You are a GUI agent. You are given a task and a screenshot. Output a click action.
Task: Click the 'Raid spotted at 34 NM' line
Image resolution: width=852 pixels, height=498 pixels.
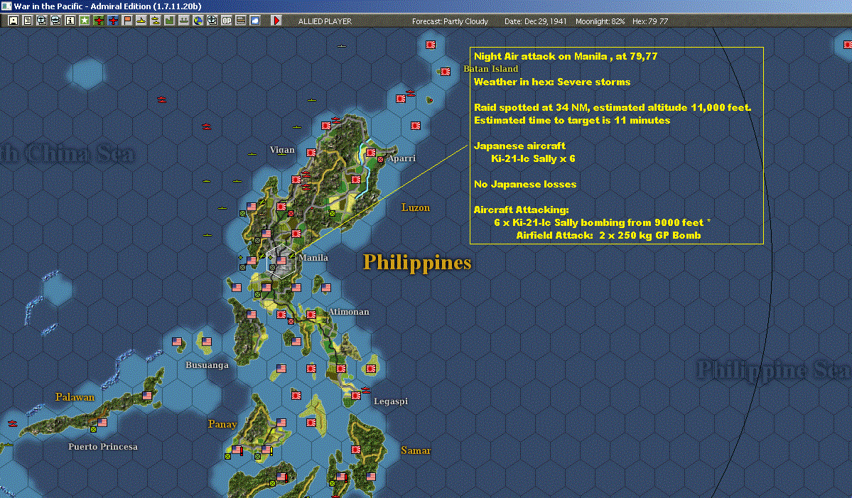(x=613, y=107)
